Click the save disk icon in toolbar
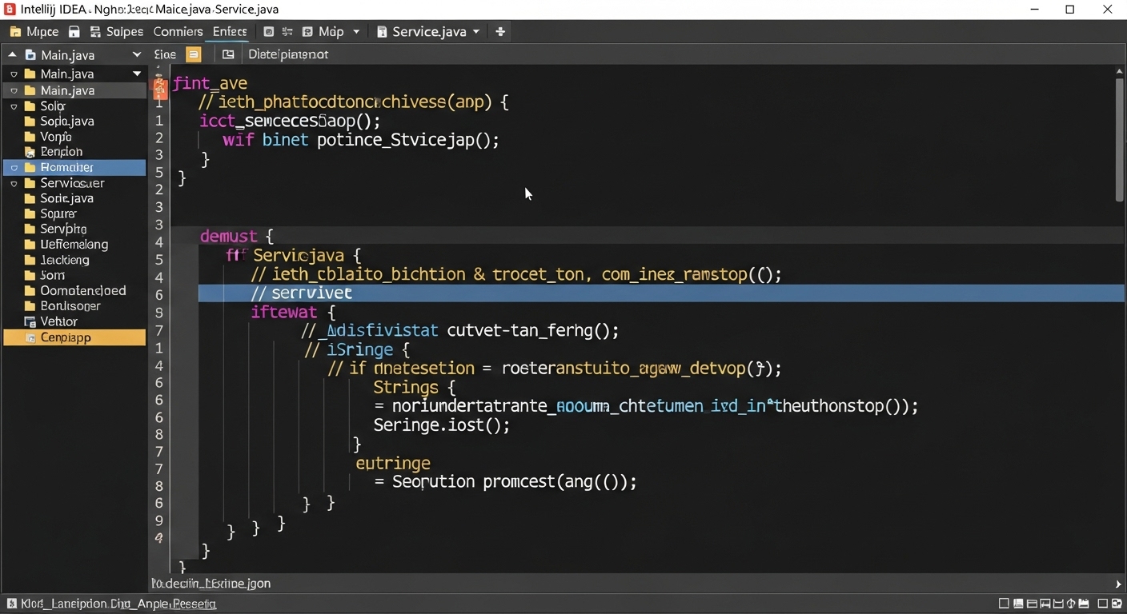 pyautogui.click(x=74, y=32)
